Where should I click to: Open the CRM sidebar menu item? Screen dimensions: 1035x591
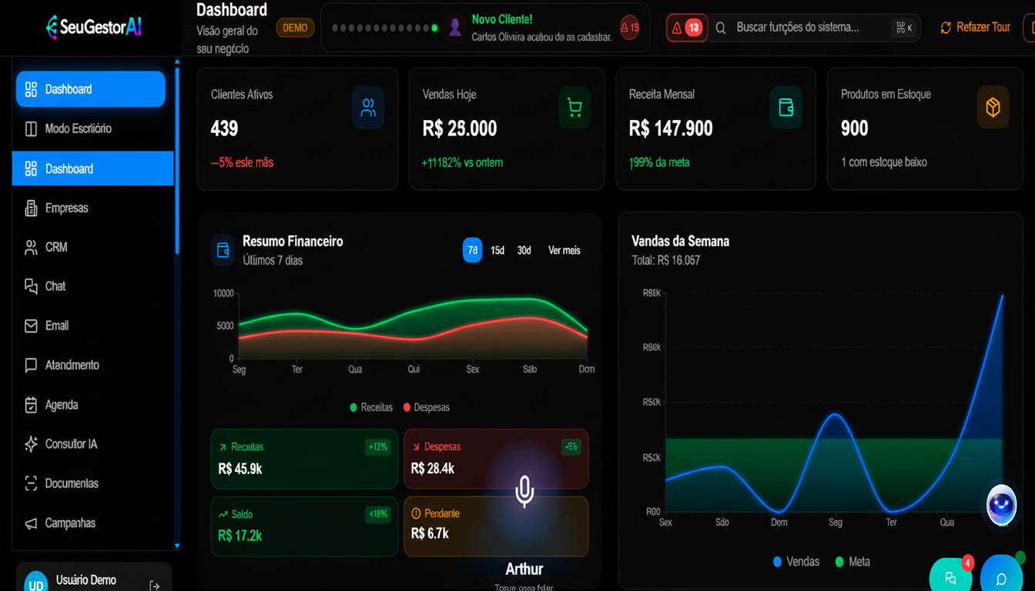pyautogui.click(x=56, y=247)
